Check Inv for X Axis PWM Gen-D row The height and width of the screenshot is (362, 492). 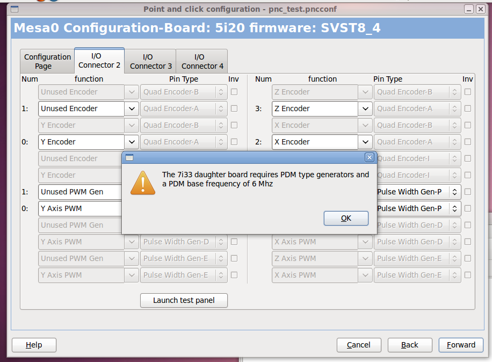click(468, 242)
